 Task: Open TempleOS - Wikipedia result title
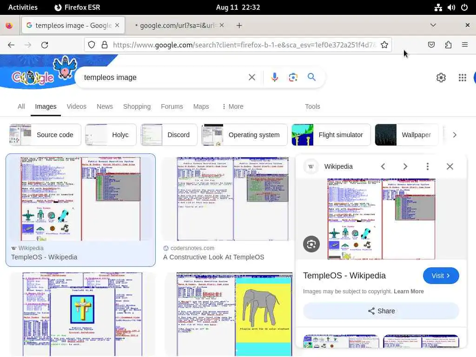click(44, 257)
